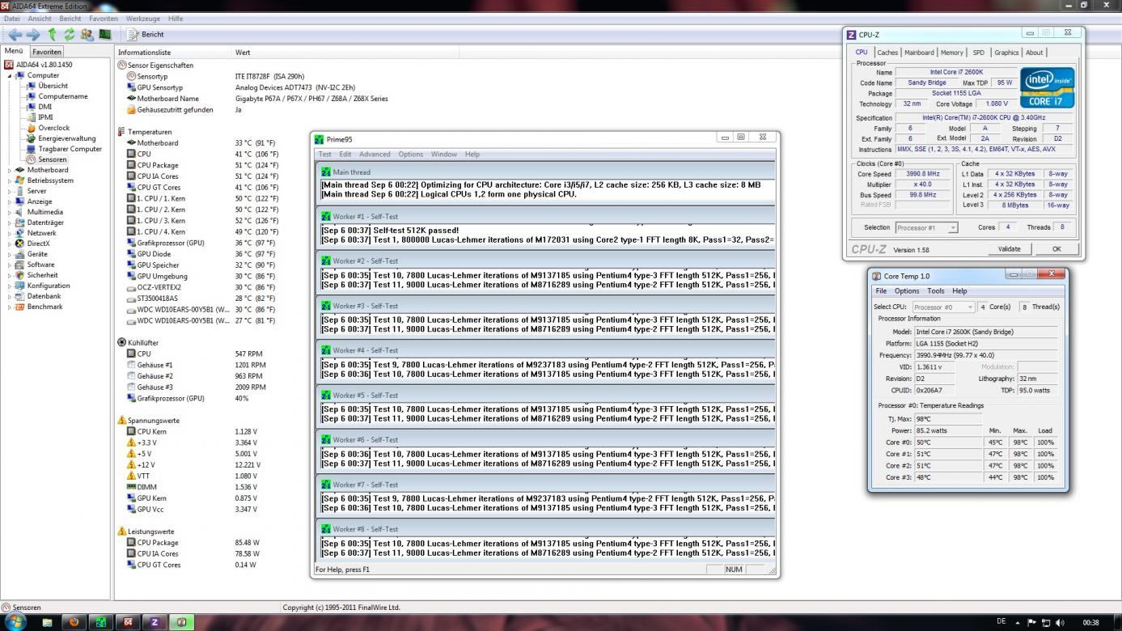Expand the Datenbank tree node
This screenshot has width=1122, height=631.
[x=10, y=296]
